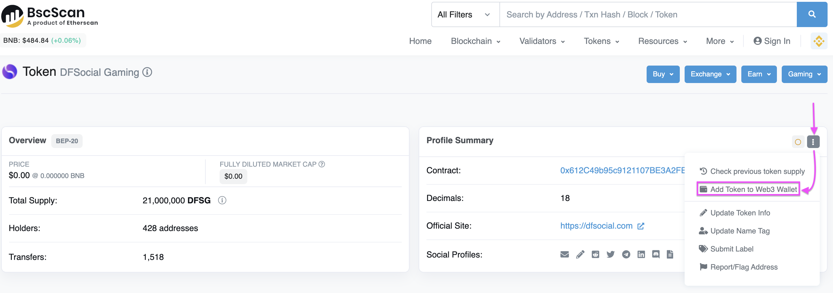
Task: Click the Binance chain diamond icon
Action: (819, 41)
